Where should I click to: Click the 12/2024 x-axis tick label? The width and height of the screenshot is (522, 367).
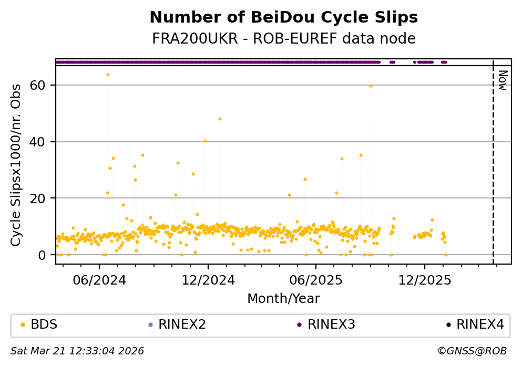[x=208, y=280]
